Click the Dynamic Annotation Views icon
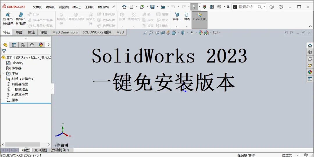The height and width of the screenshot is (157, 314). [168, 33]
